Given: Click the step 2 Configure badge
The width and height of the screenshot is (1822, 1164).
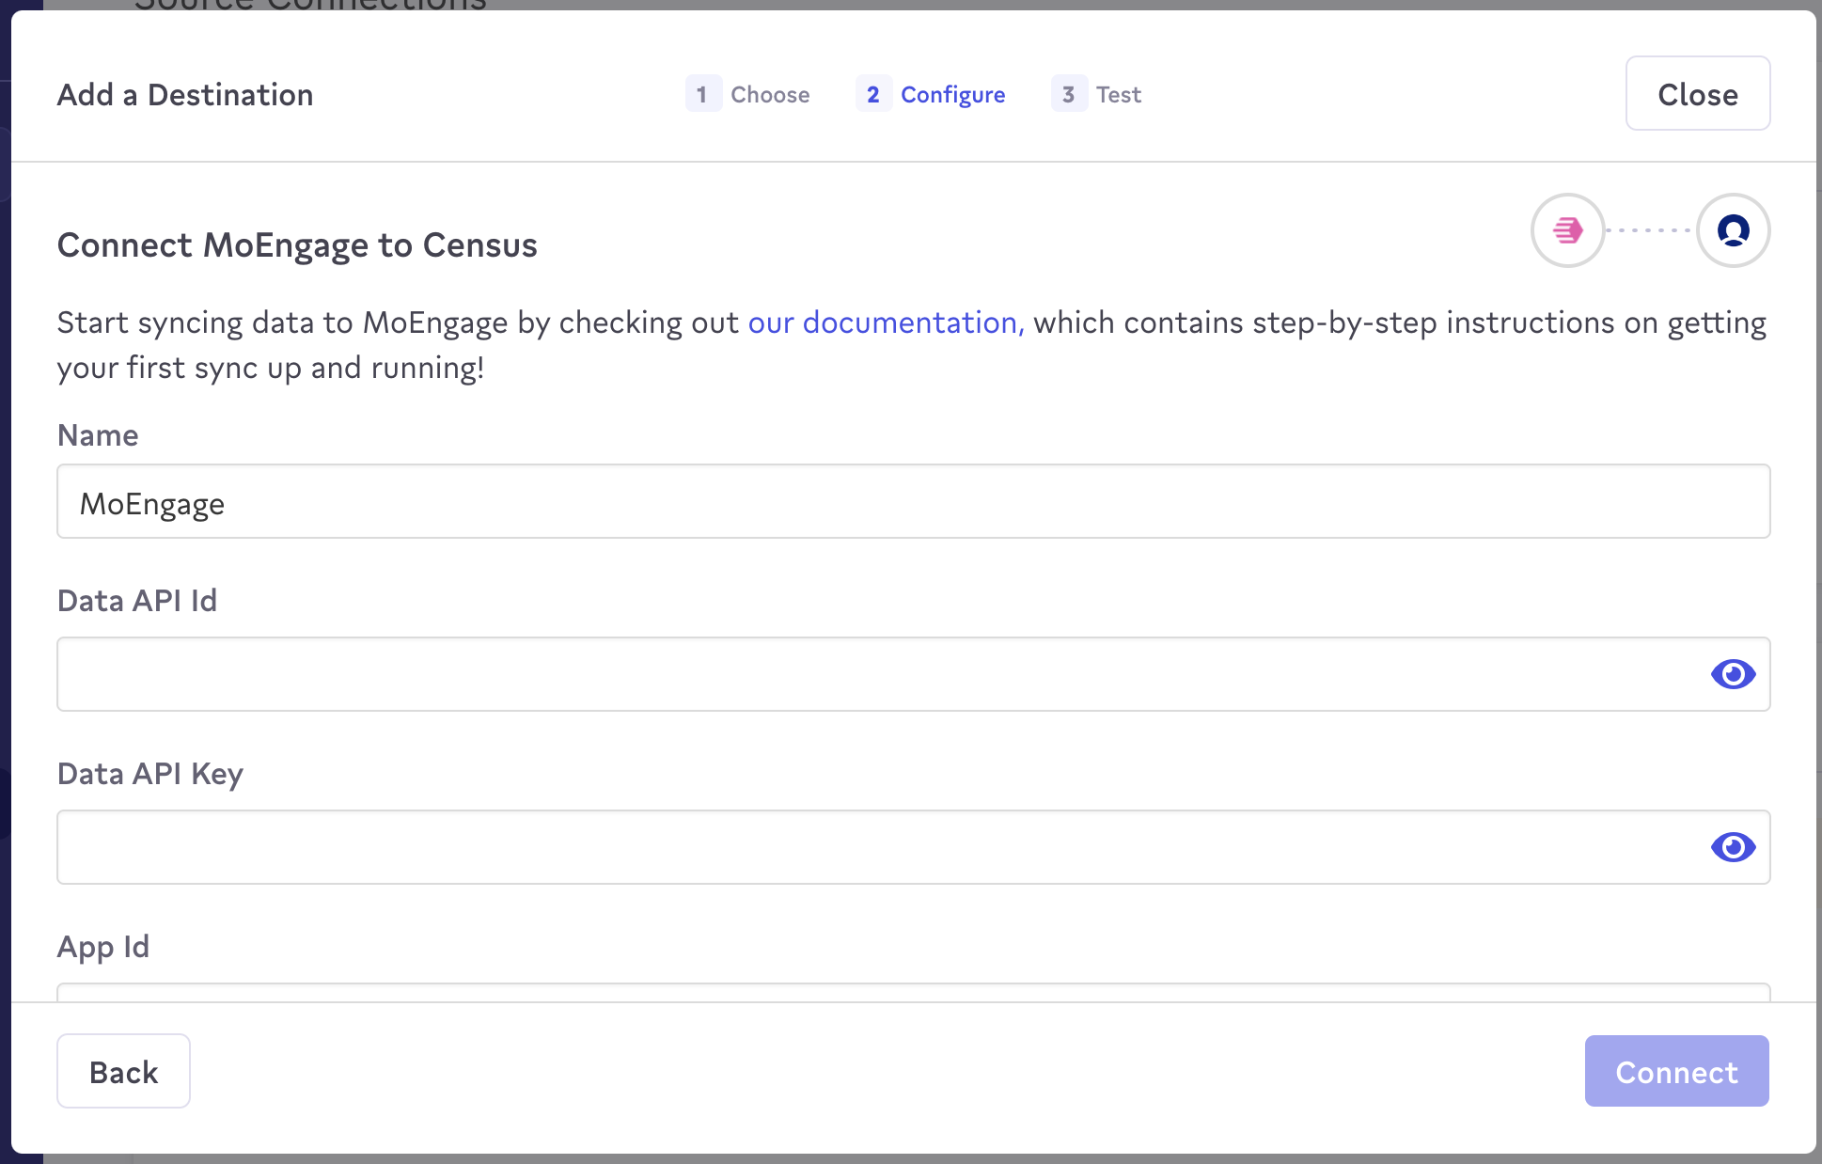Looking at the screenshot, I should tap(873, 94).
